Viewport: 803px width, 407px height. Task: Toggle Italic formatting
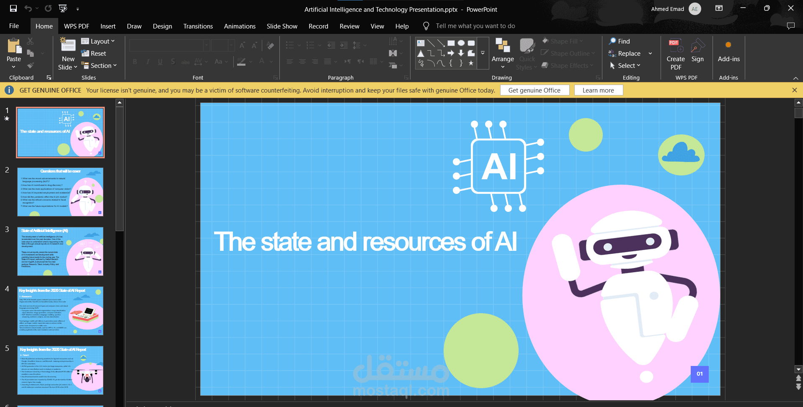tap(147, 62)
